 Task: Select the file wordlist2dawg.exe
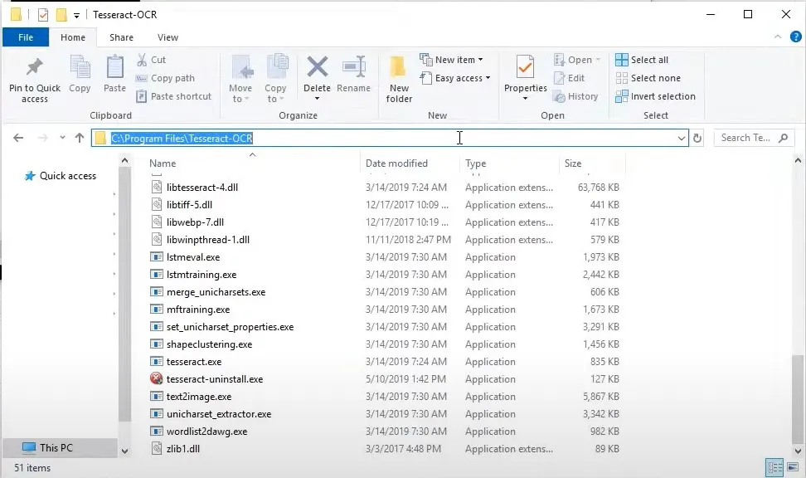coord(206,432)
